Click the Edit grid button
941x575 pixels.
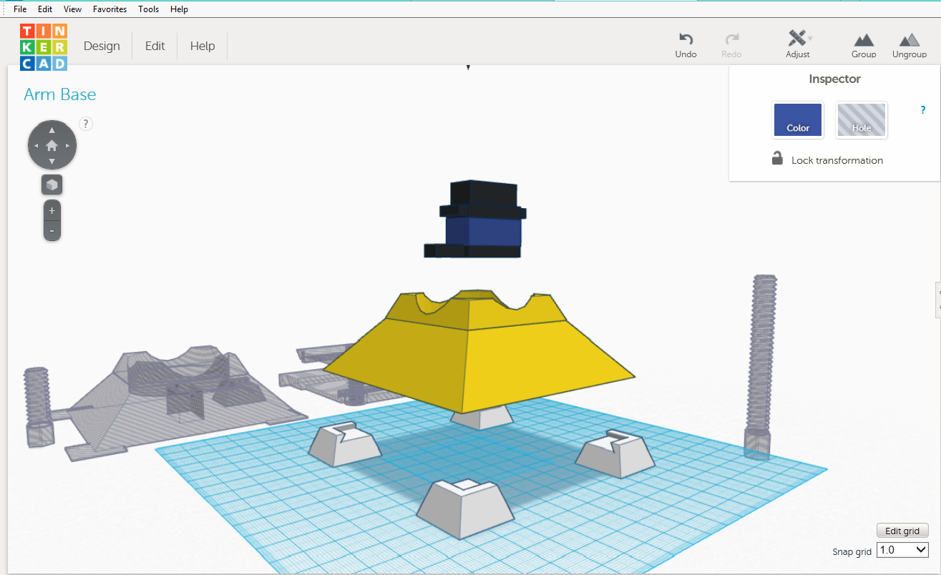(x=902, y=531)
